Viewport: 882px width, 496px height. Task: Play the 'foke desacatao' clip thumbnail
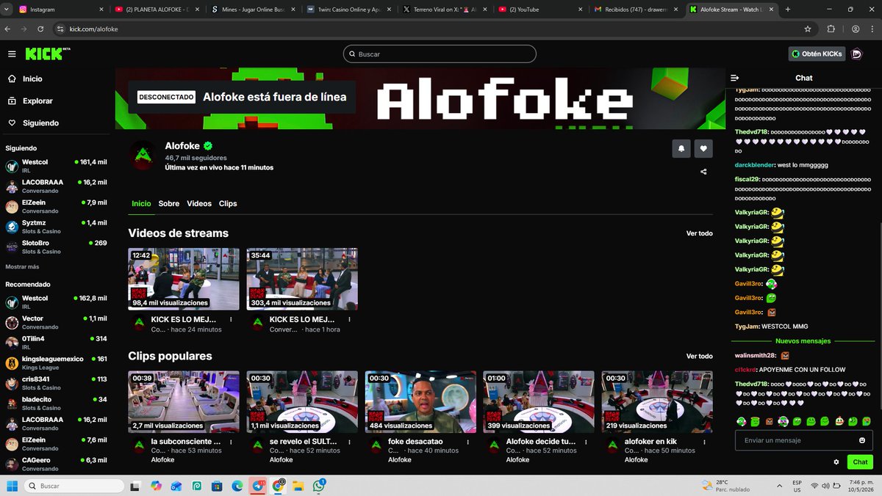coord(420,401)
